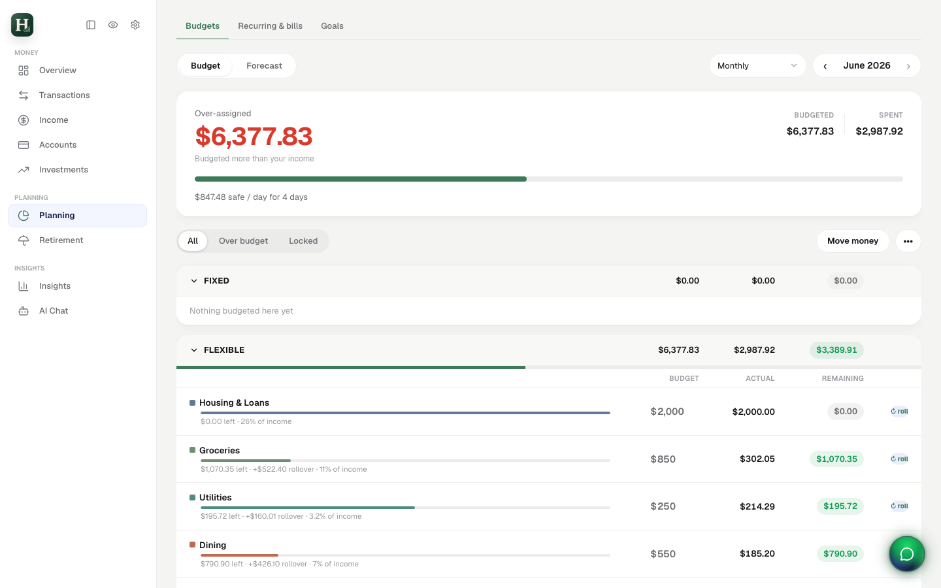Open the settings gear icon
The width and height of the screenshot is (941, 588).
[x=135, y=25]
